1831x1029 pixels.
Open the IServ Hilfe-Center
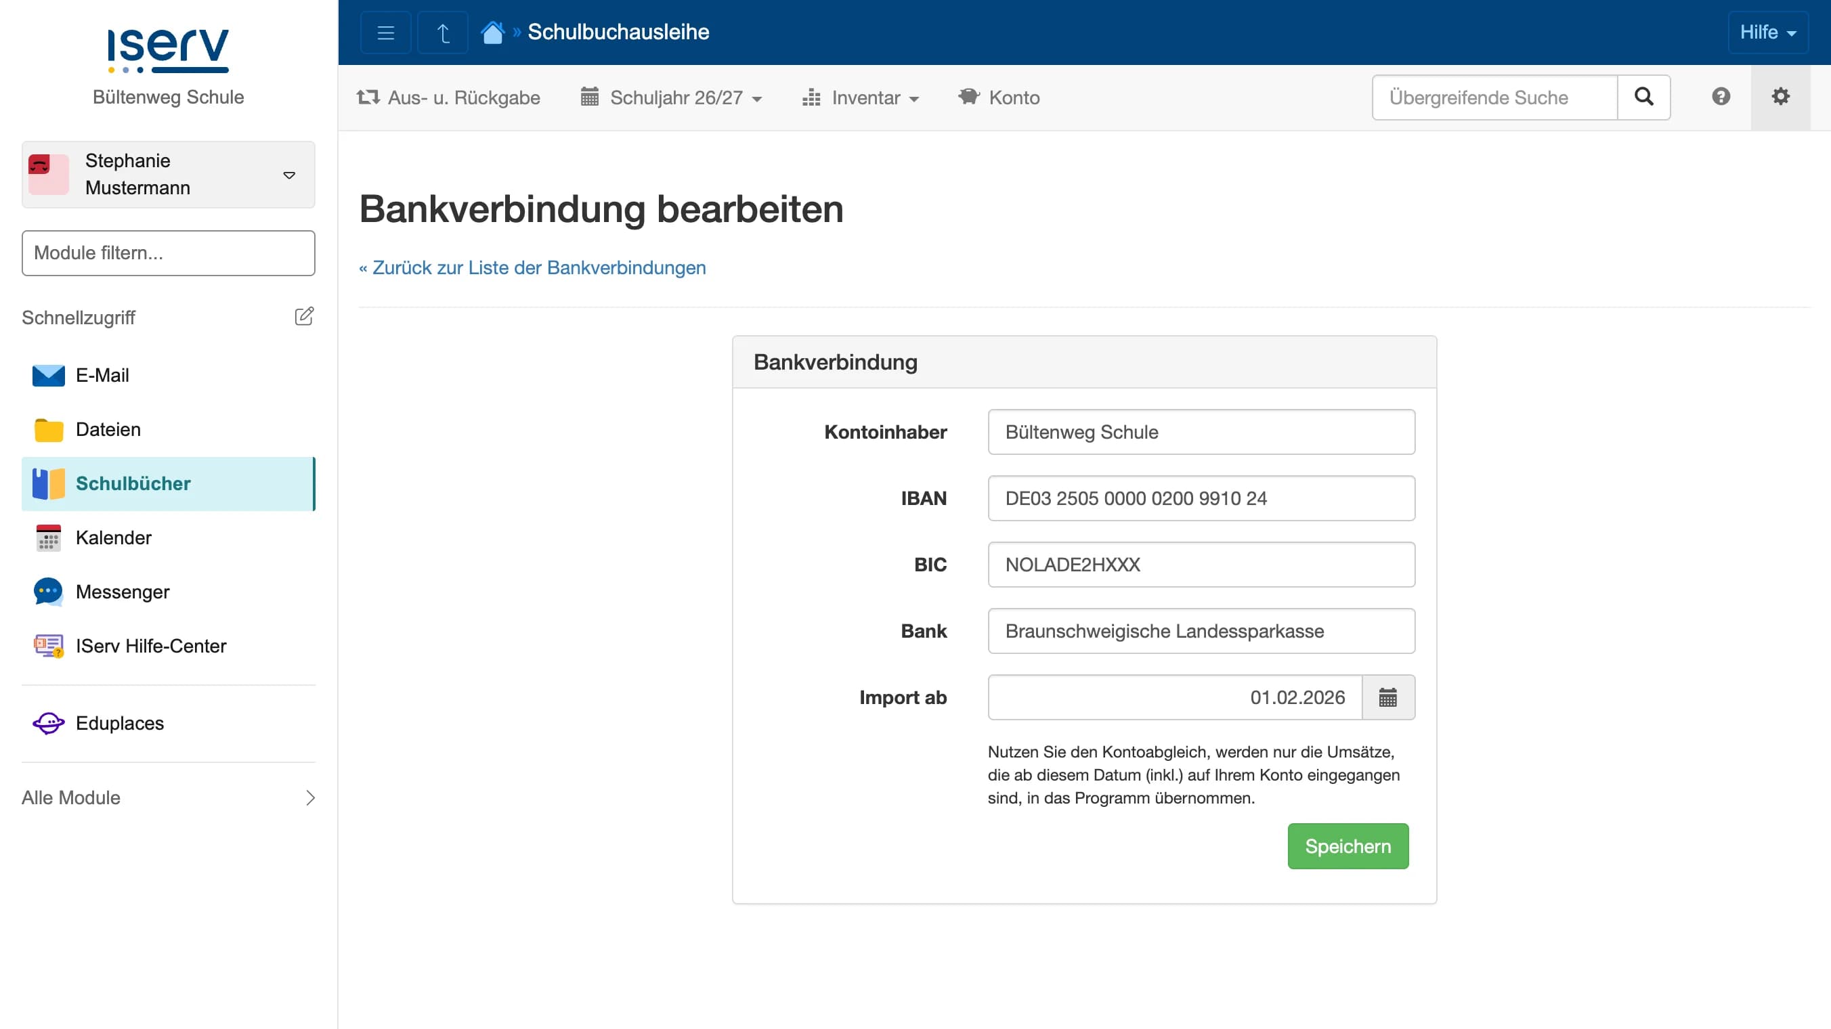point(150,646)
